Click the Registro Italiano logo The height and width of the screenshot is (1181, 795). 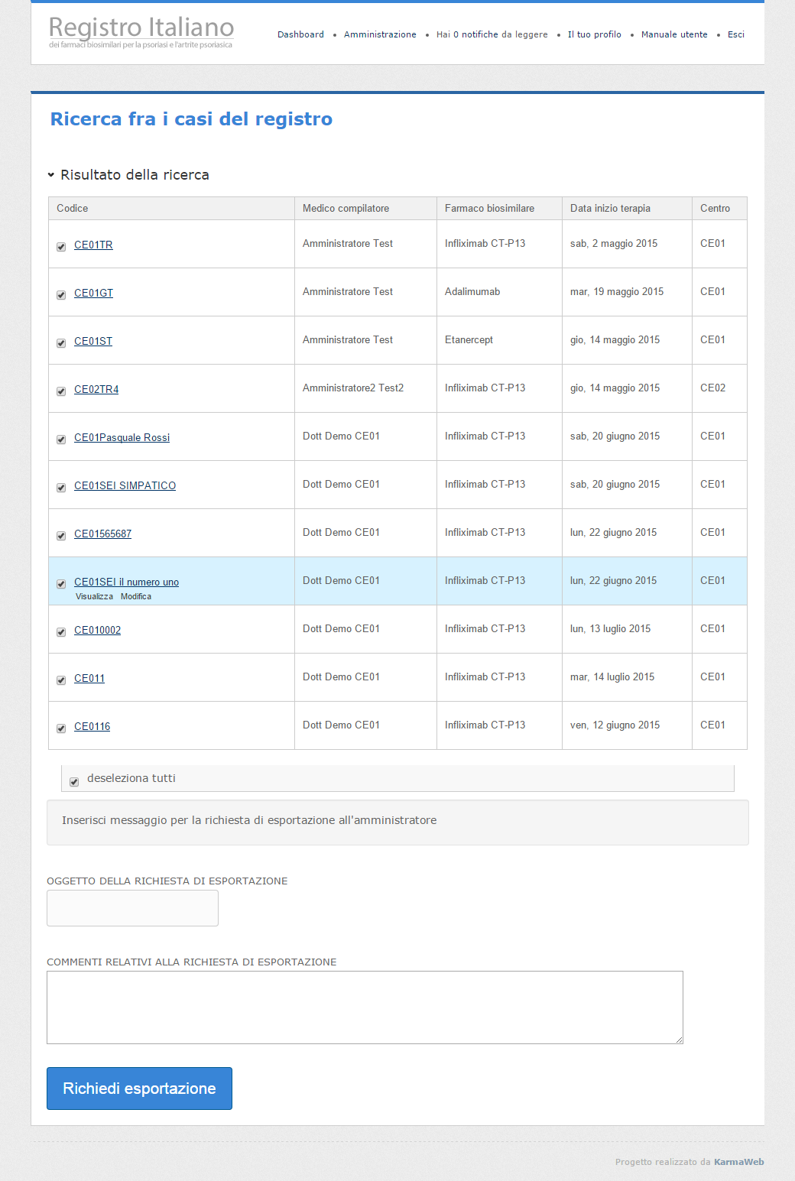click(x=141, y=32)
